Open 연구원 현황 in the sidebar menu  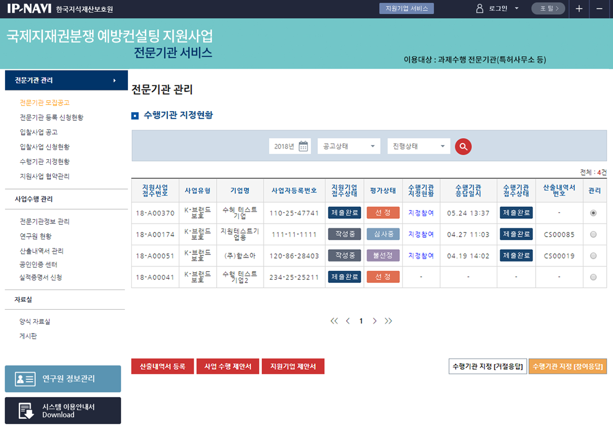coord(36,236)
